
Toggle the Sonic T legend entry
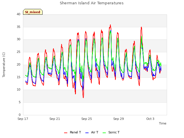coord(111,132)
